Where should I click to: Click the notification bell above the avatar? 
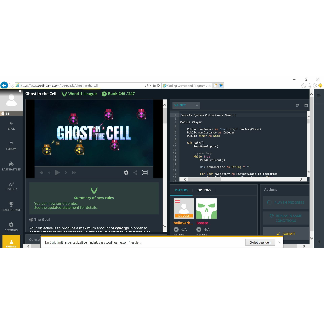(20, 91)
